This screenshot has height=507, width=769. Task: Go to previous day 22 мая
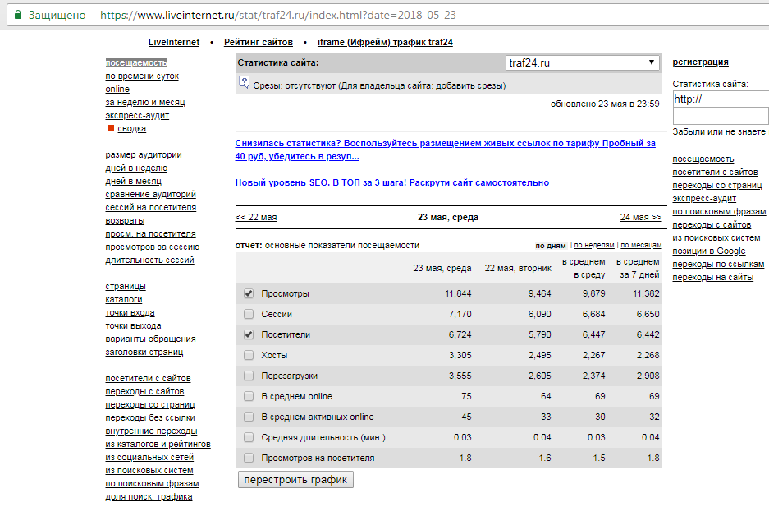256,217
